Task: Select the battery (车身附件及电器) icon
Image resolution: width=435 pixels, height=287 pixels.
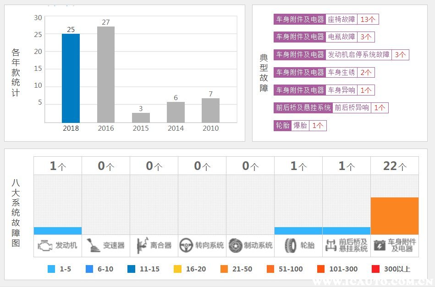Action: pyautogui.click(x=379, y=245)
